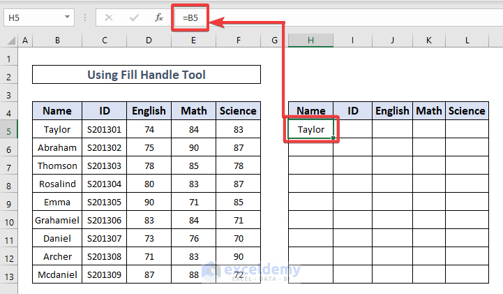This screenshot has height=294, width=503.
Task: Select Archer's Science score 90
Action: 239,256
